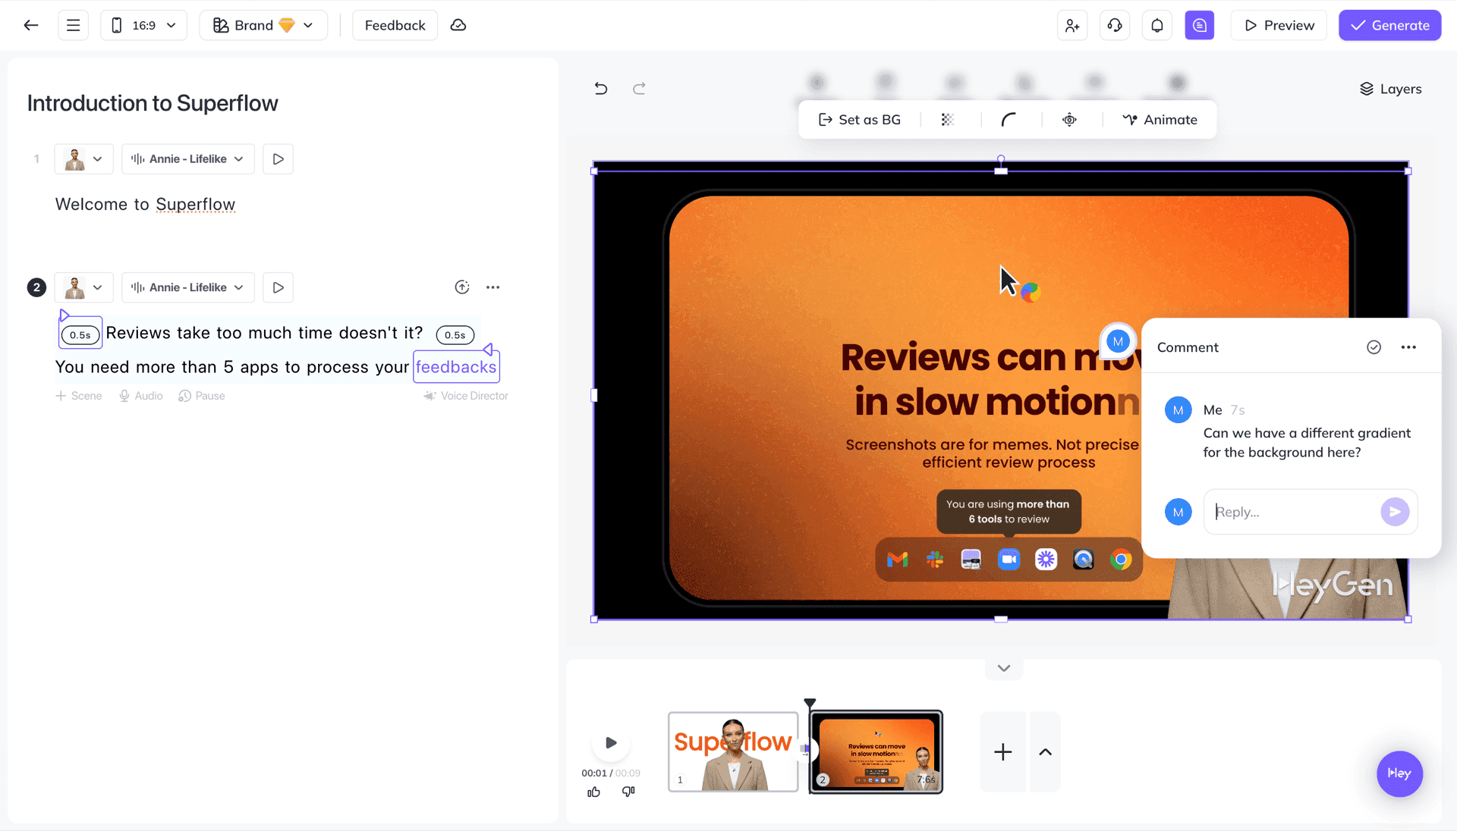Open comment more options menu
This screenshot has width=1457, height=831.
(1408, 347)
